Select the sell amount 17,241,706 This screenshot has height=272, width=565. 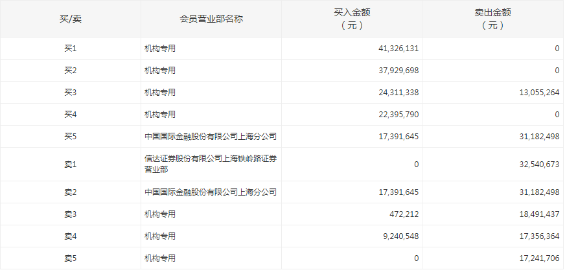click(535, 258)
